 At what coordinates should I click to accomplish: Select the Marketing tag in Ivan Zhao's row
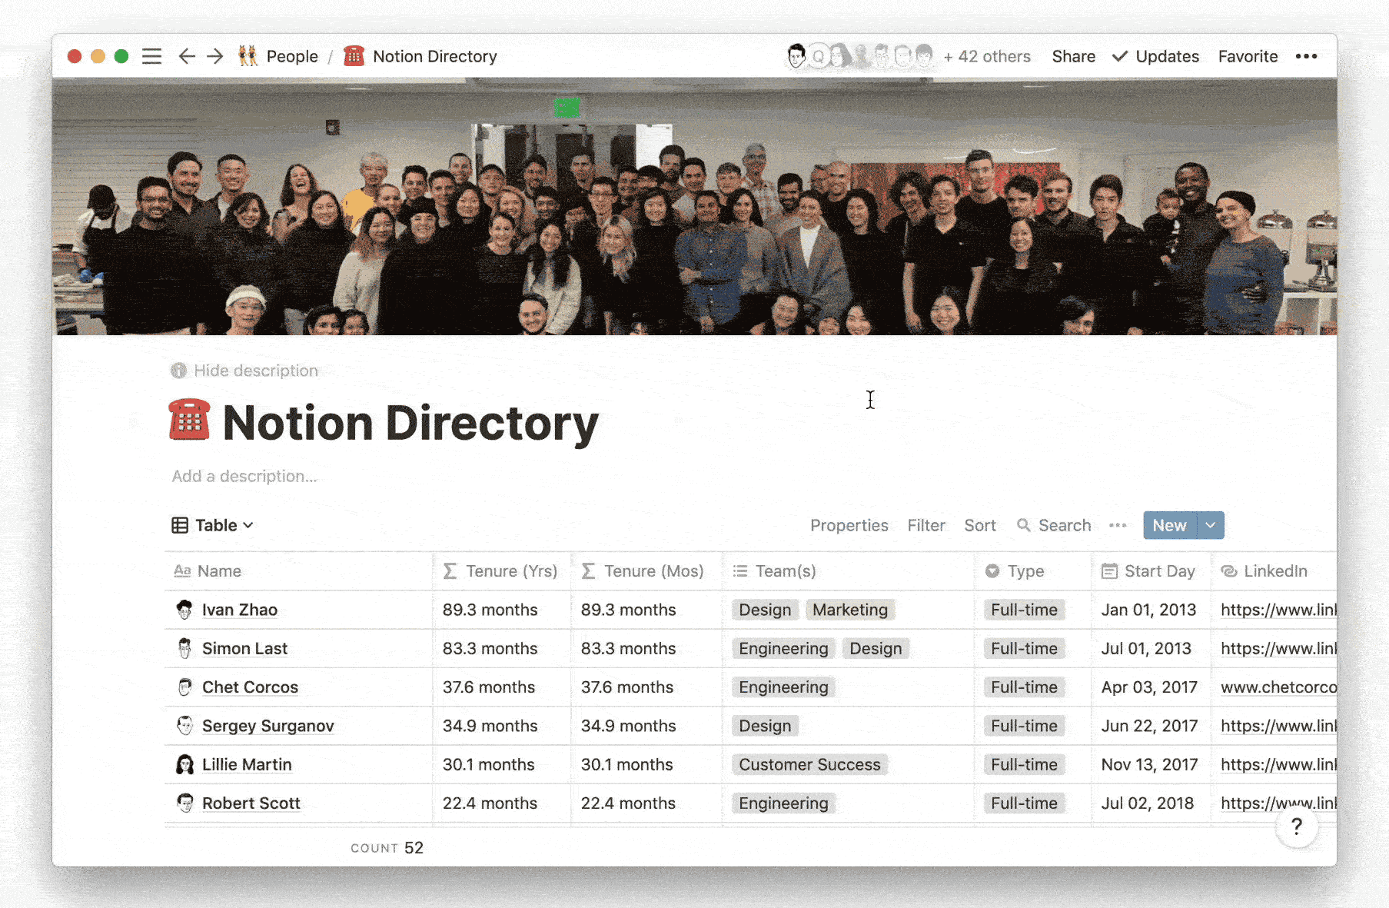click(x=850, y=610)
